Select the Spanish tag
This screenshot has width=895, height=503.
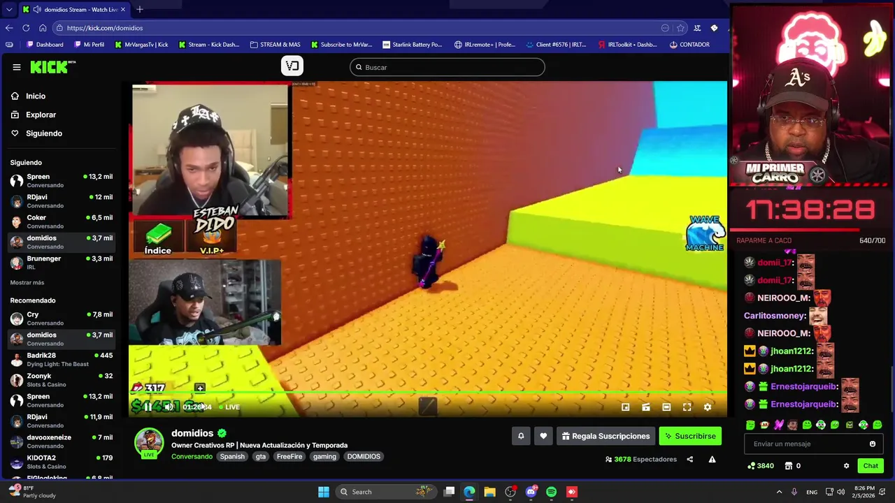click(232, 456)
